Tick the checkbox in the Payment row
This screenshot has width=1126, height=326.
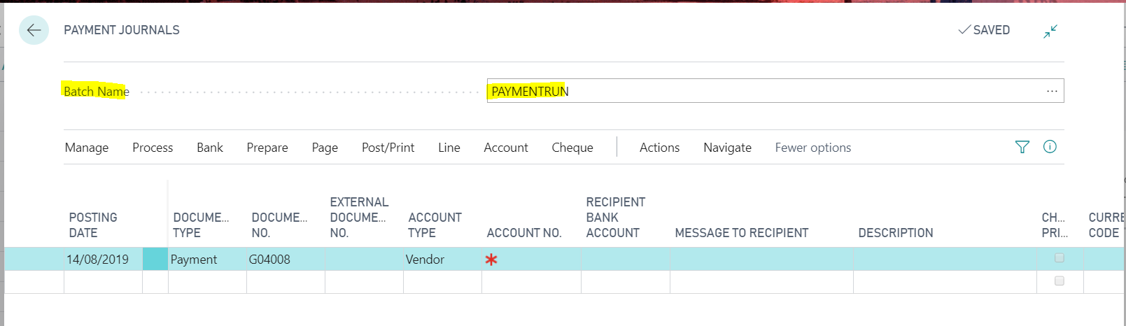coord(1059,258)
